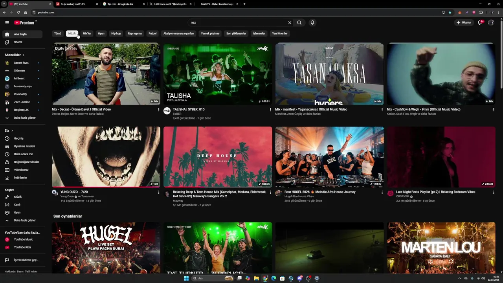Open Videolarınız in sidebar
Screen dimensions: 503x283
click(22, 170)
